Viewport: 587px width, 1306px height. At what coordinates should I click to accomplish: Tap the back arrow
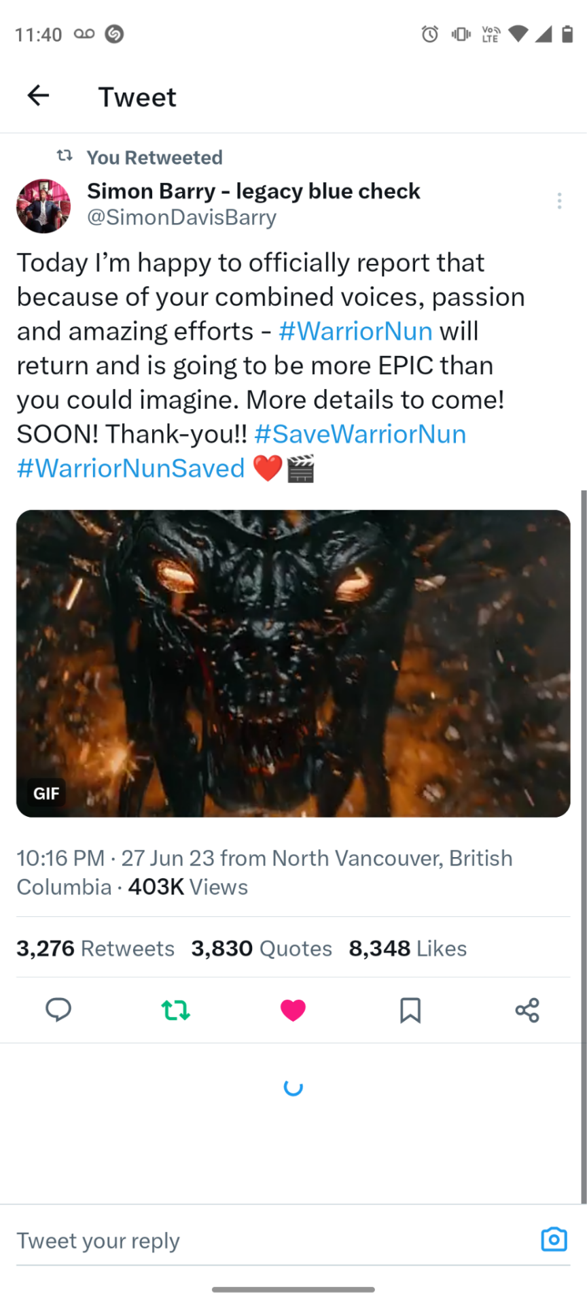(x=39, y=96)
